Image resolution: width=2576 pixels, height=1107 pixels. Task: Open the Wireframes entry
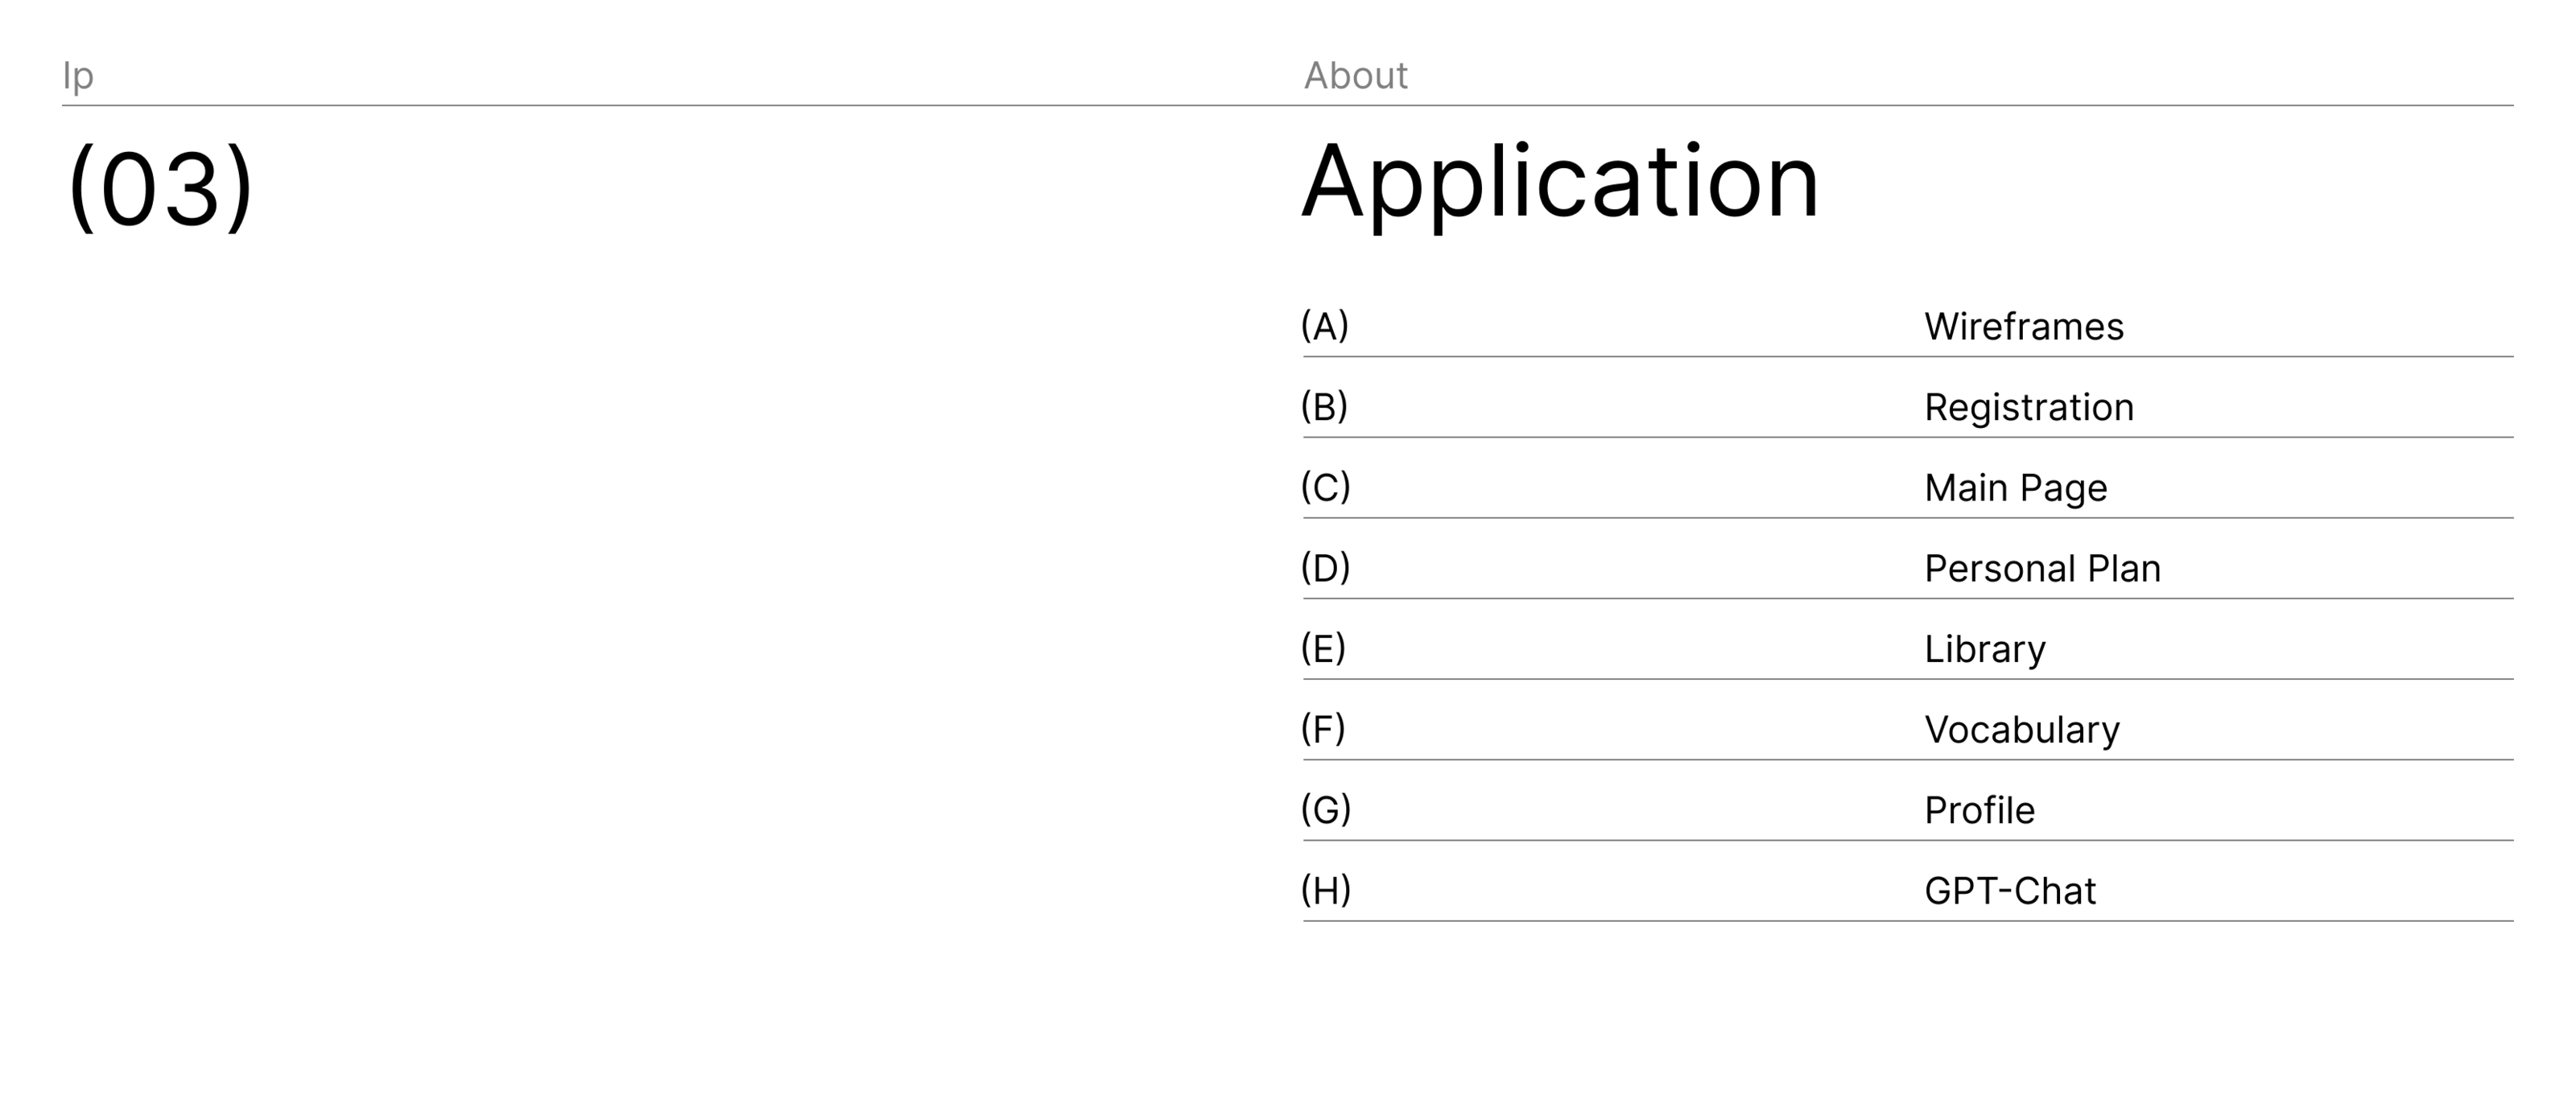click(x=2023, y=327)
